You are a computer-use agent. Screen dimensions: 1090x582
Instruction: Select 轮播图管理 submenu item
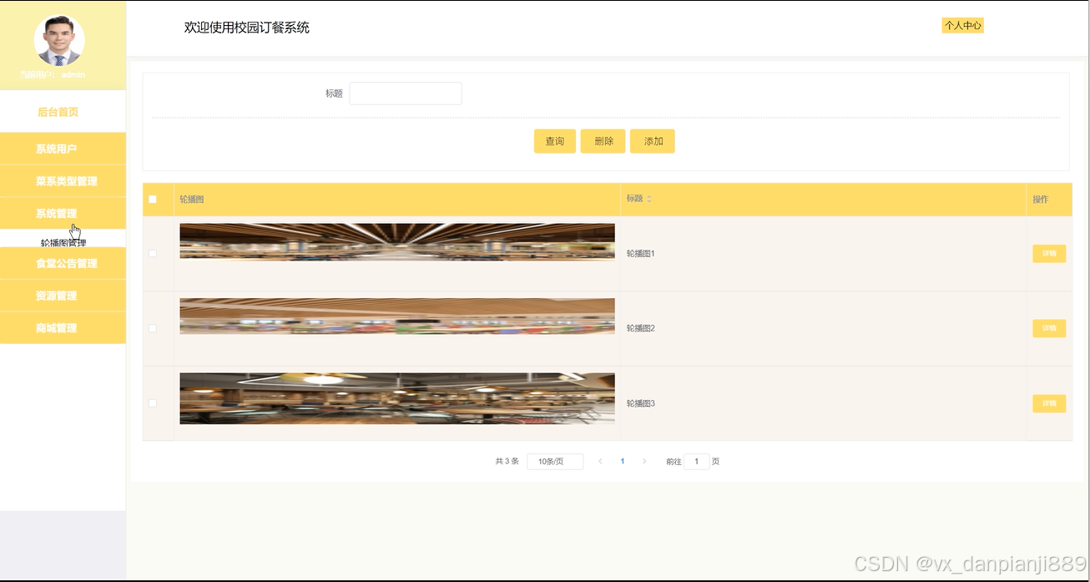(x=63, y=243)
